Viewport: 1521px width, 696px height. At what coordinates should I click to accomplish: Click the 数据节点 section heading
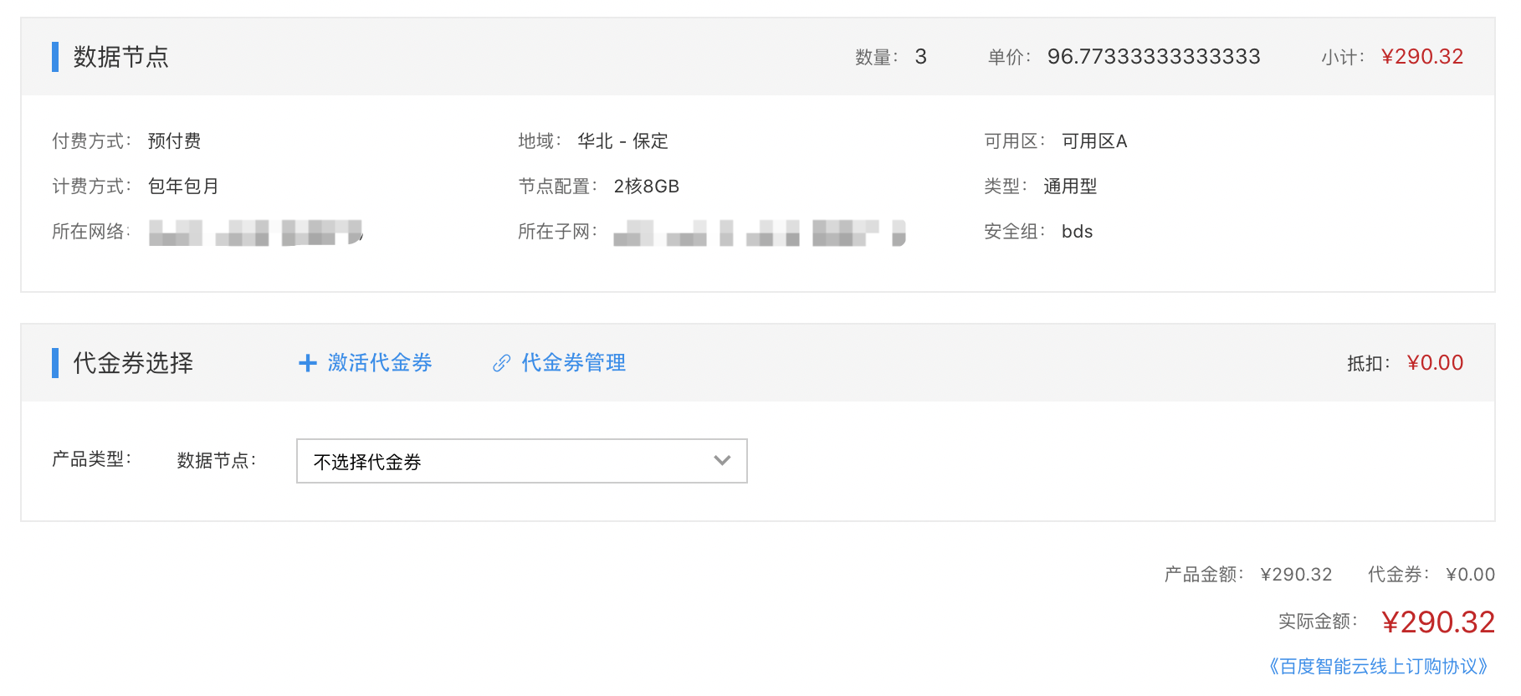(x=121, y=57)
